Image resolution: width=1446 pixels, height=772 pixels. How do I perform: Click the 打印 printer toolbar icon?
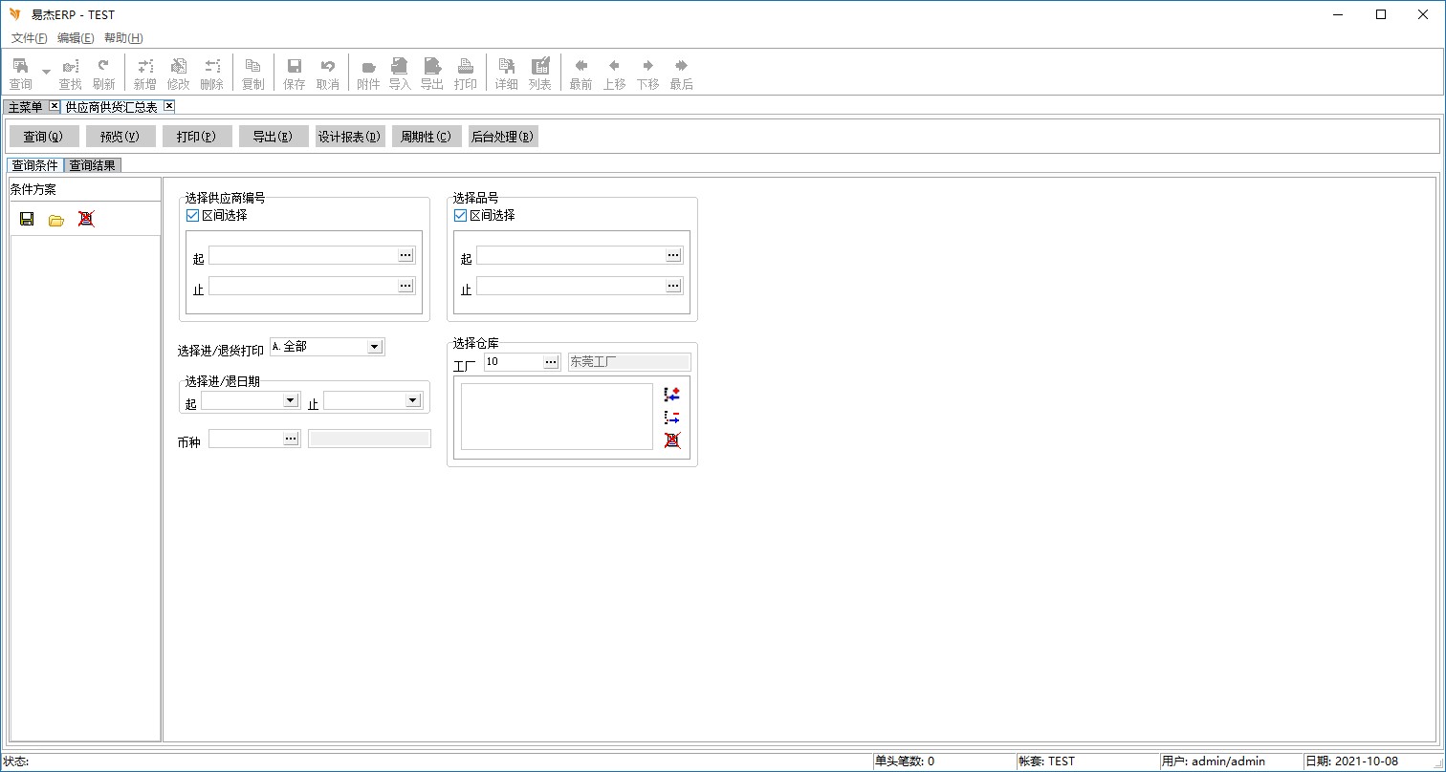[x=465, y=72]
